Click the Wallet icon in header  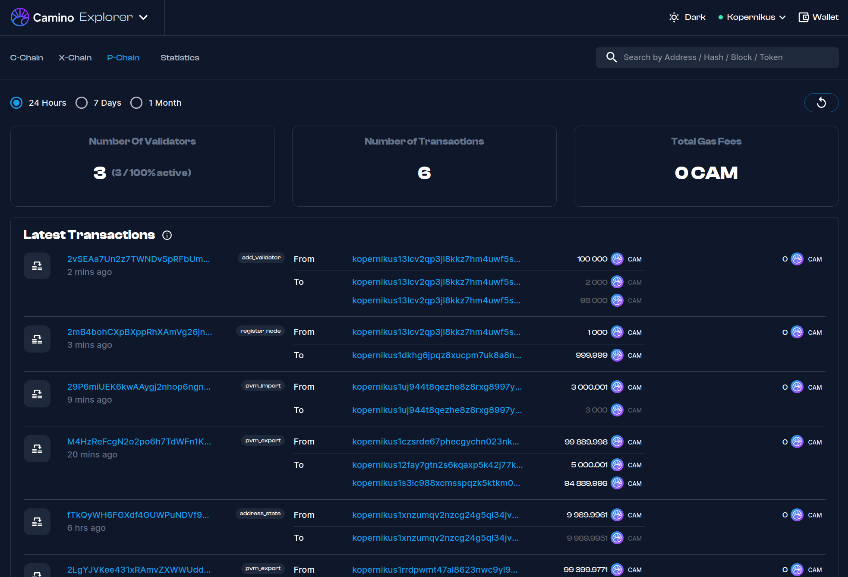tap(803, 17)
